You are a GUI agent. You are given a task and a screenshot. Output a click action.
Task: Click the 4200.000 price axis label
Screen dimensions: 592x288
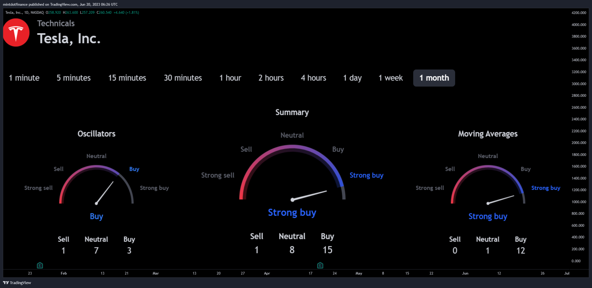click(579, 13)
